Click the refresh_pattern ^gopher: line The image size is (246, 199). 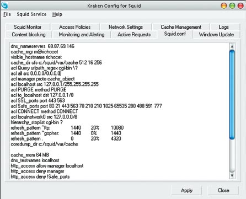[x=66, y=133]
